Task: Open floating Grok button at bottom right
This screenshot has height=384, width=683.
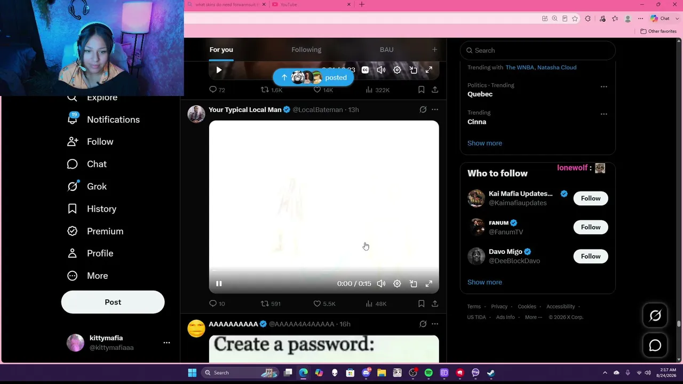Action: tap(655, 316)
